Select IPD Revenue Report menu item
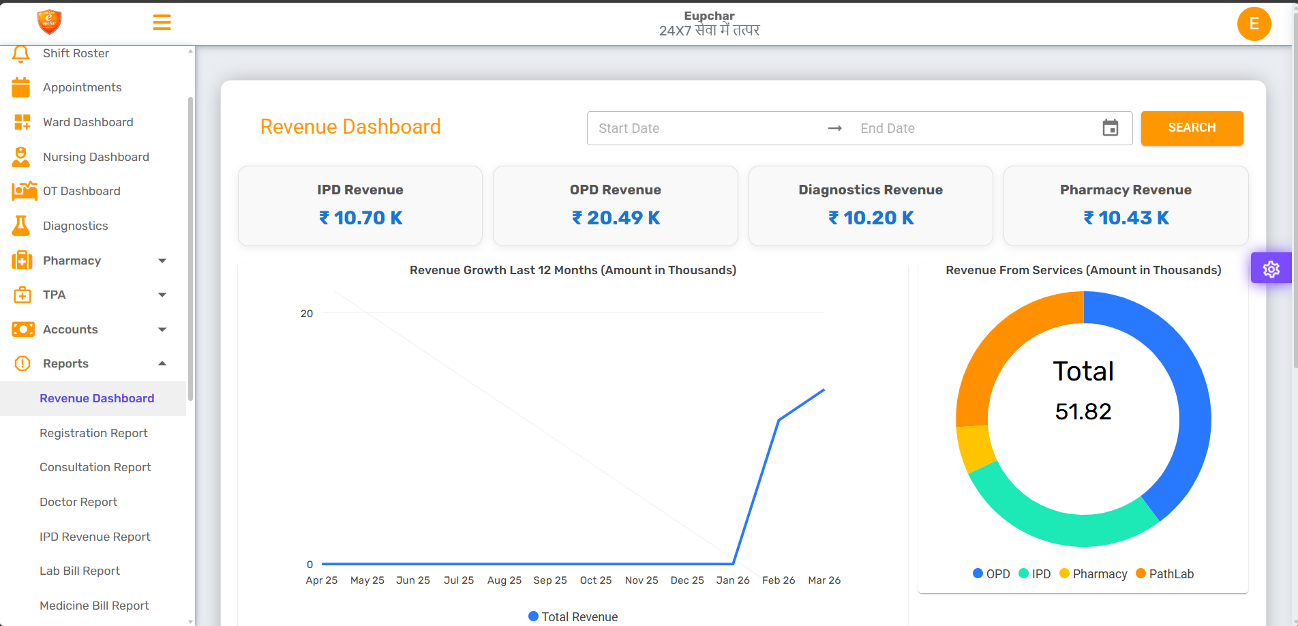Viewport: 1298px width, 626px height. point(95,537)
